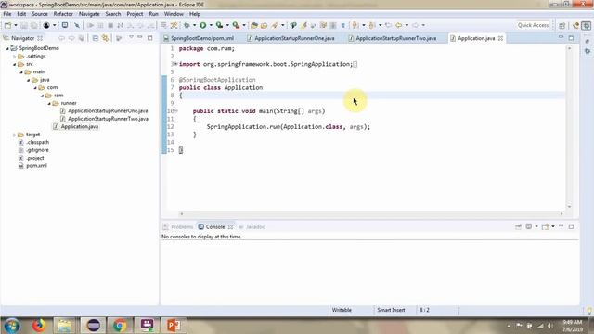The width and height of the screenshot is (594, 334).
Task: Click the yellow Back navigation arrow
Action: (398, 25)
